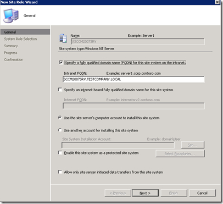Open the Summary step in sidebar
This screenshot has width=223, height=204.
[x=11, y=46]
